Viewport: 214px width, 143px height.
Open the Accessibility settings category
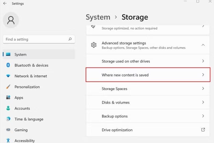(x=24, y=140)
